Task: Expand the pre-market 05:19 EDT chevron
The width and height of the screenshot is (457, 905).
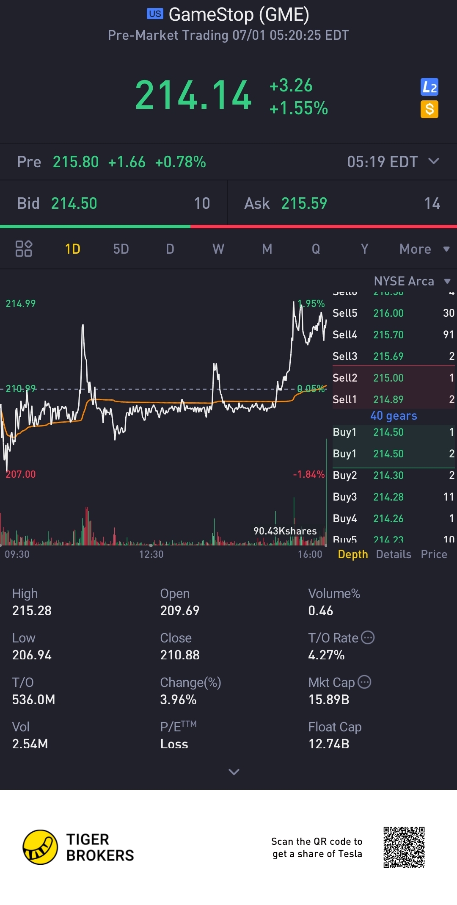Action: pos(434,161)
